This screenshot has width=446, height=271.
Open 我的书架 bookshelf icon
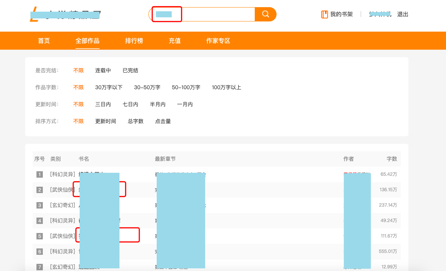pyautogui.click(x=325, y=14)
